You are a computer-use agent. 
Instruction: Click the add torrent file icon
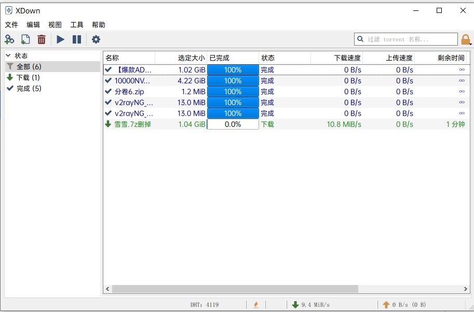25,39
